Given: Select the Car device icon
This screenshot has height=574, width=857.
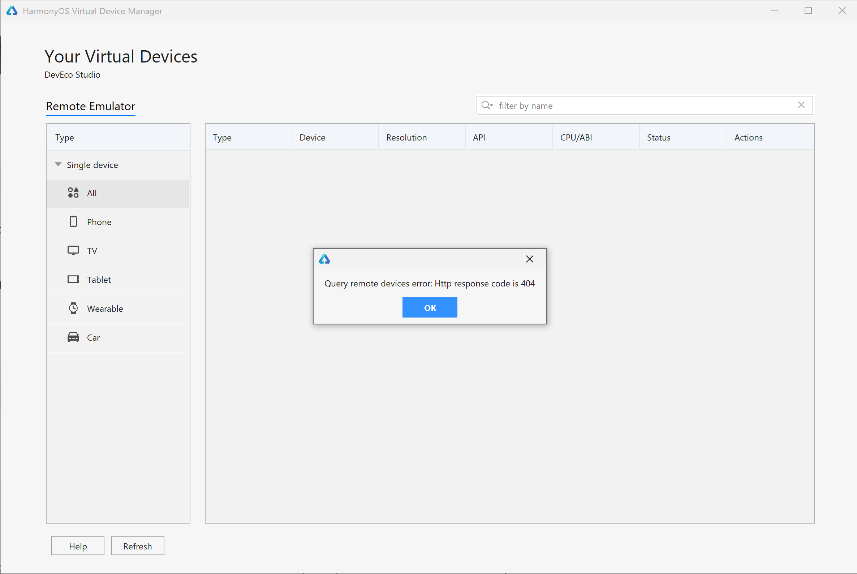Looking at the screenshot, I should (73, 337).
